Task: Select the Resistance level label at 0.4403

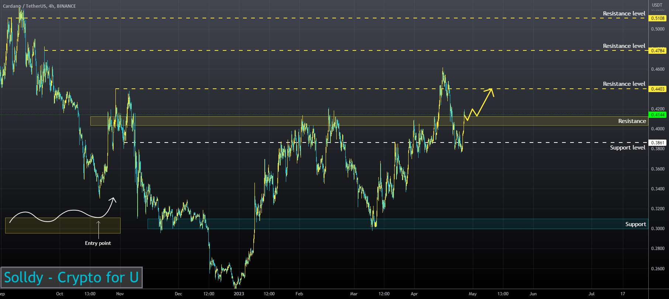Action: pyautogui.click(x=624, y=84)
